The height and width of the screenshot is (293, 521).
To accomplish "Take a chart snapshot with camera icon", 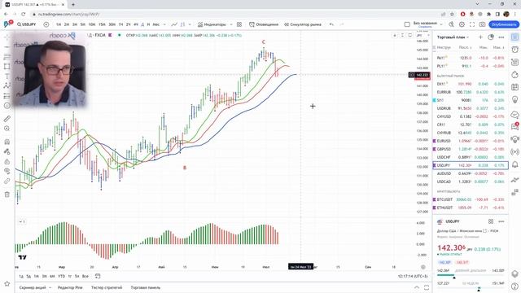I will 482,24.
